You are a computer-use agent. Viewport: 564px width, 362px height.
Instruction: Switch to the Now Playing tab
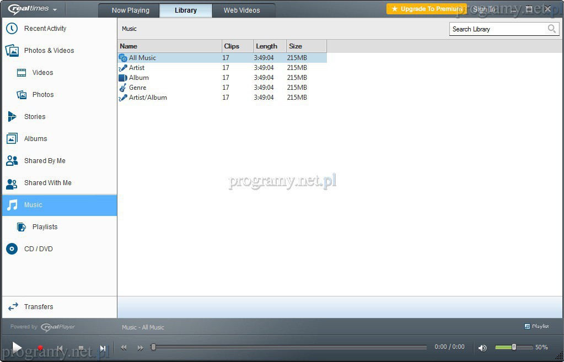point(130,10)
